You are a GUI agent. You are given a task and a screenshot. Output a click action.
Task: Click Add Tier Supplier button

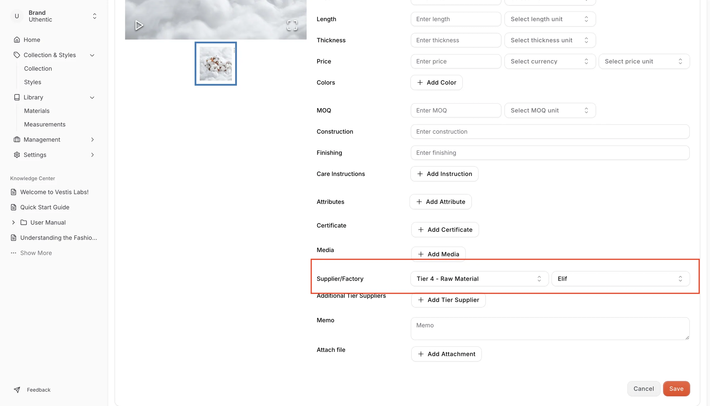click(448, 300)
